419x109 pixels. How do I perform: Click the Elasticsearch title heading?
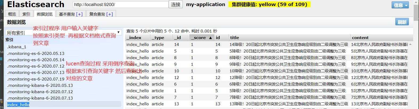coord(36,4)
